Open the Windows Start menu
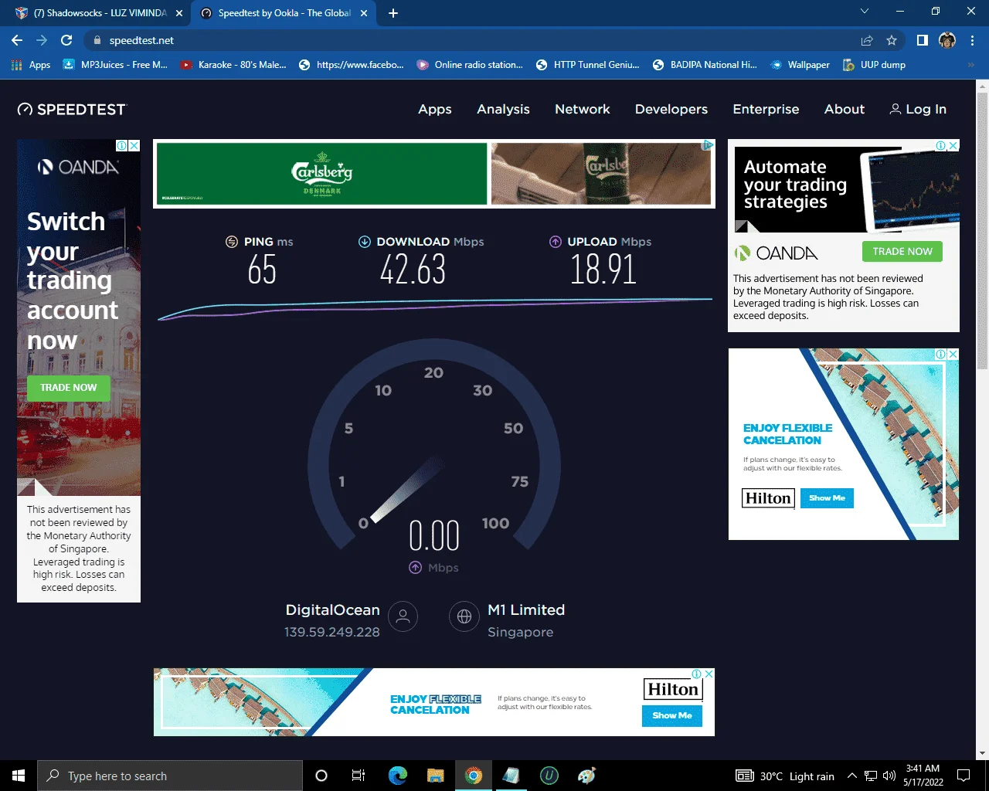989x791 pixels. 19,776
